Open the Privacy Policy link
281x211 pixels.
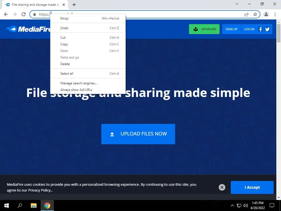(40, 190)
